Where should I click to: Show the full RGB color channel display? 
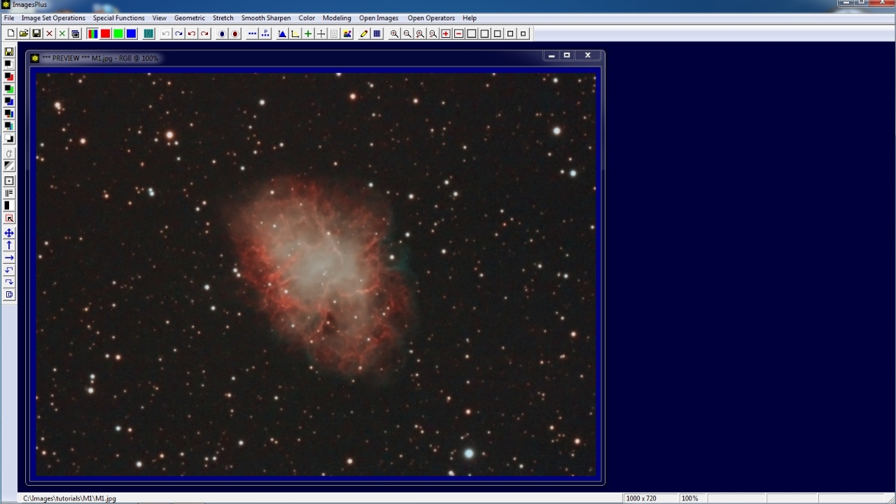pyautogui.click(x=92, y=34)
